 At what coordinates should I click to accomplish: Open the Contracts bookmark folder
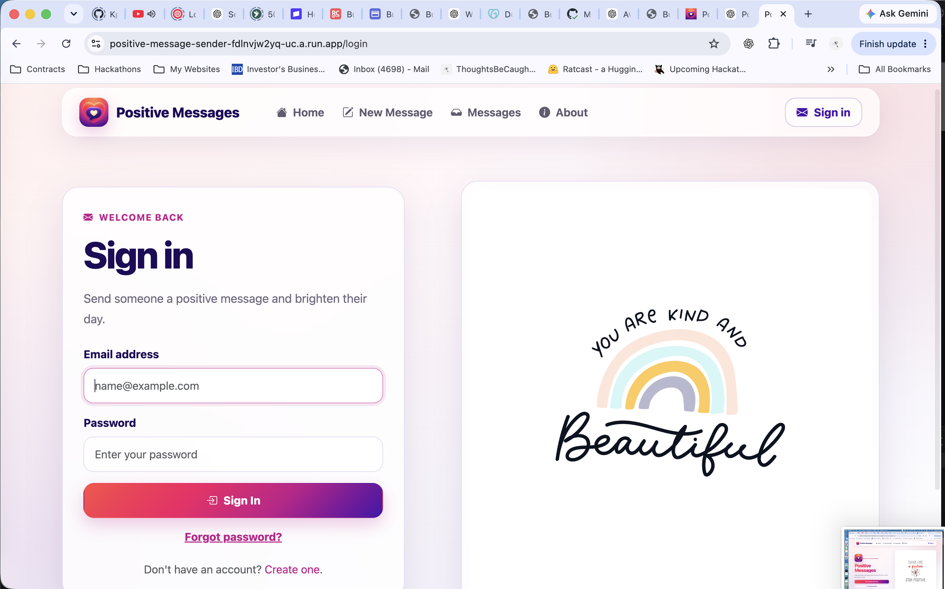[x=37, y=69]
